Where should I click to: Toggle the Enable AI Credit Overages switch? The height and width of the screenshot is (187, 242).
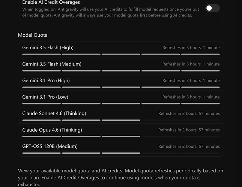212,8
